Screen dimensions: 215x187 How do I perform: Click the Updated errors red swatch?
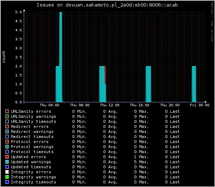7,157
